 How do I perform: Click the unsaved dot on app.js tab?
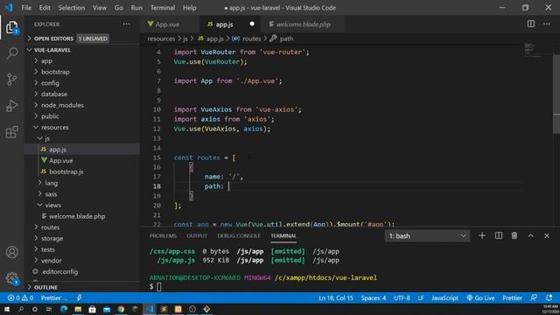coord(252,24)
